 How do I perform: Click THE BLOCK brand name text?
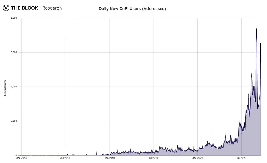tap(25, 8)
